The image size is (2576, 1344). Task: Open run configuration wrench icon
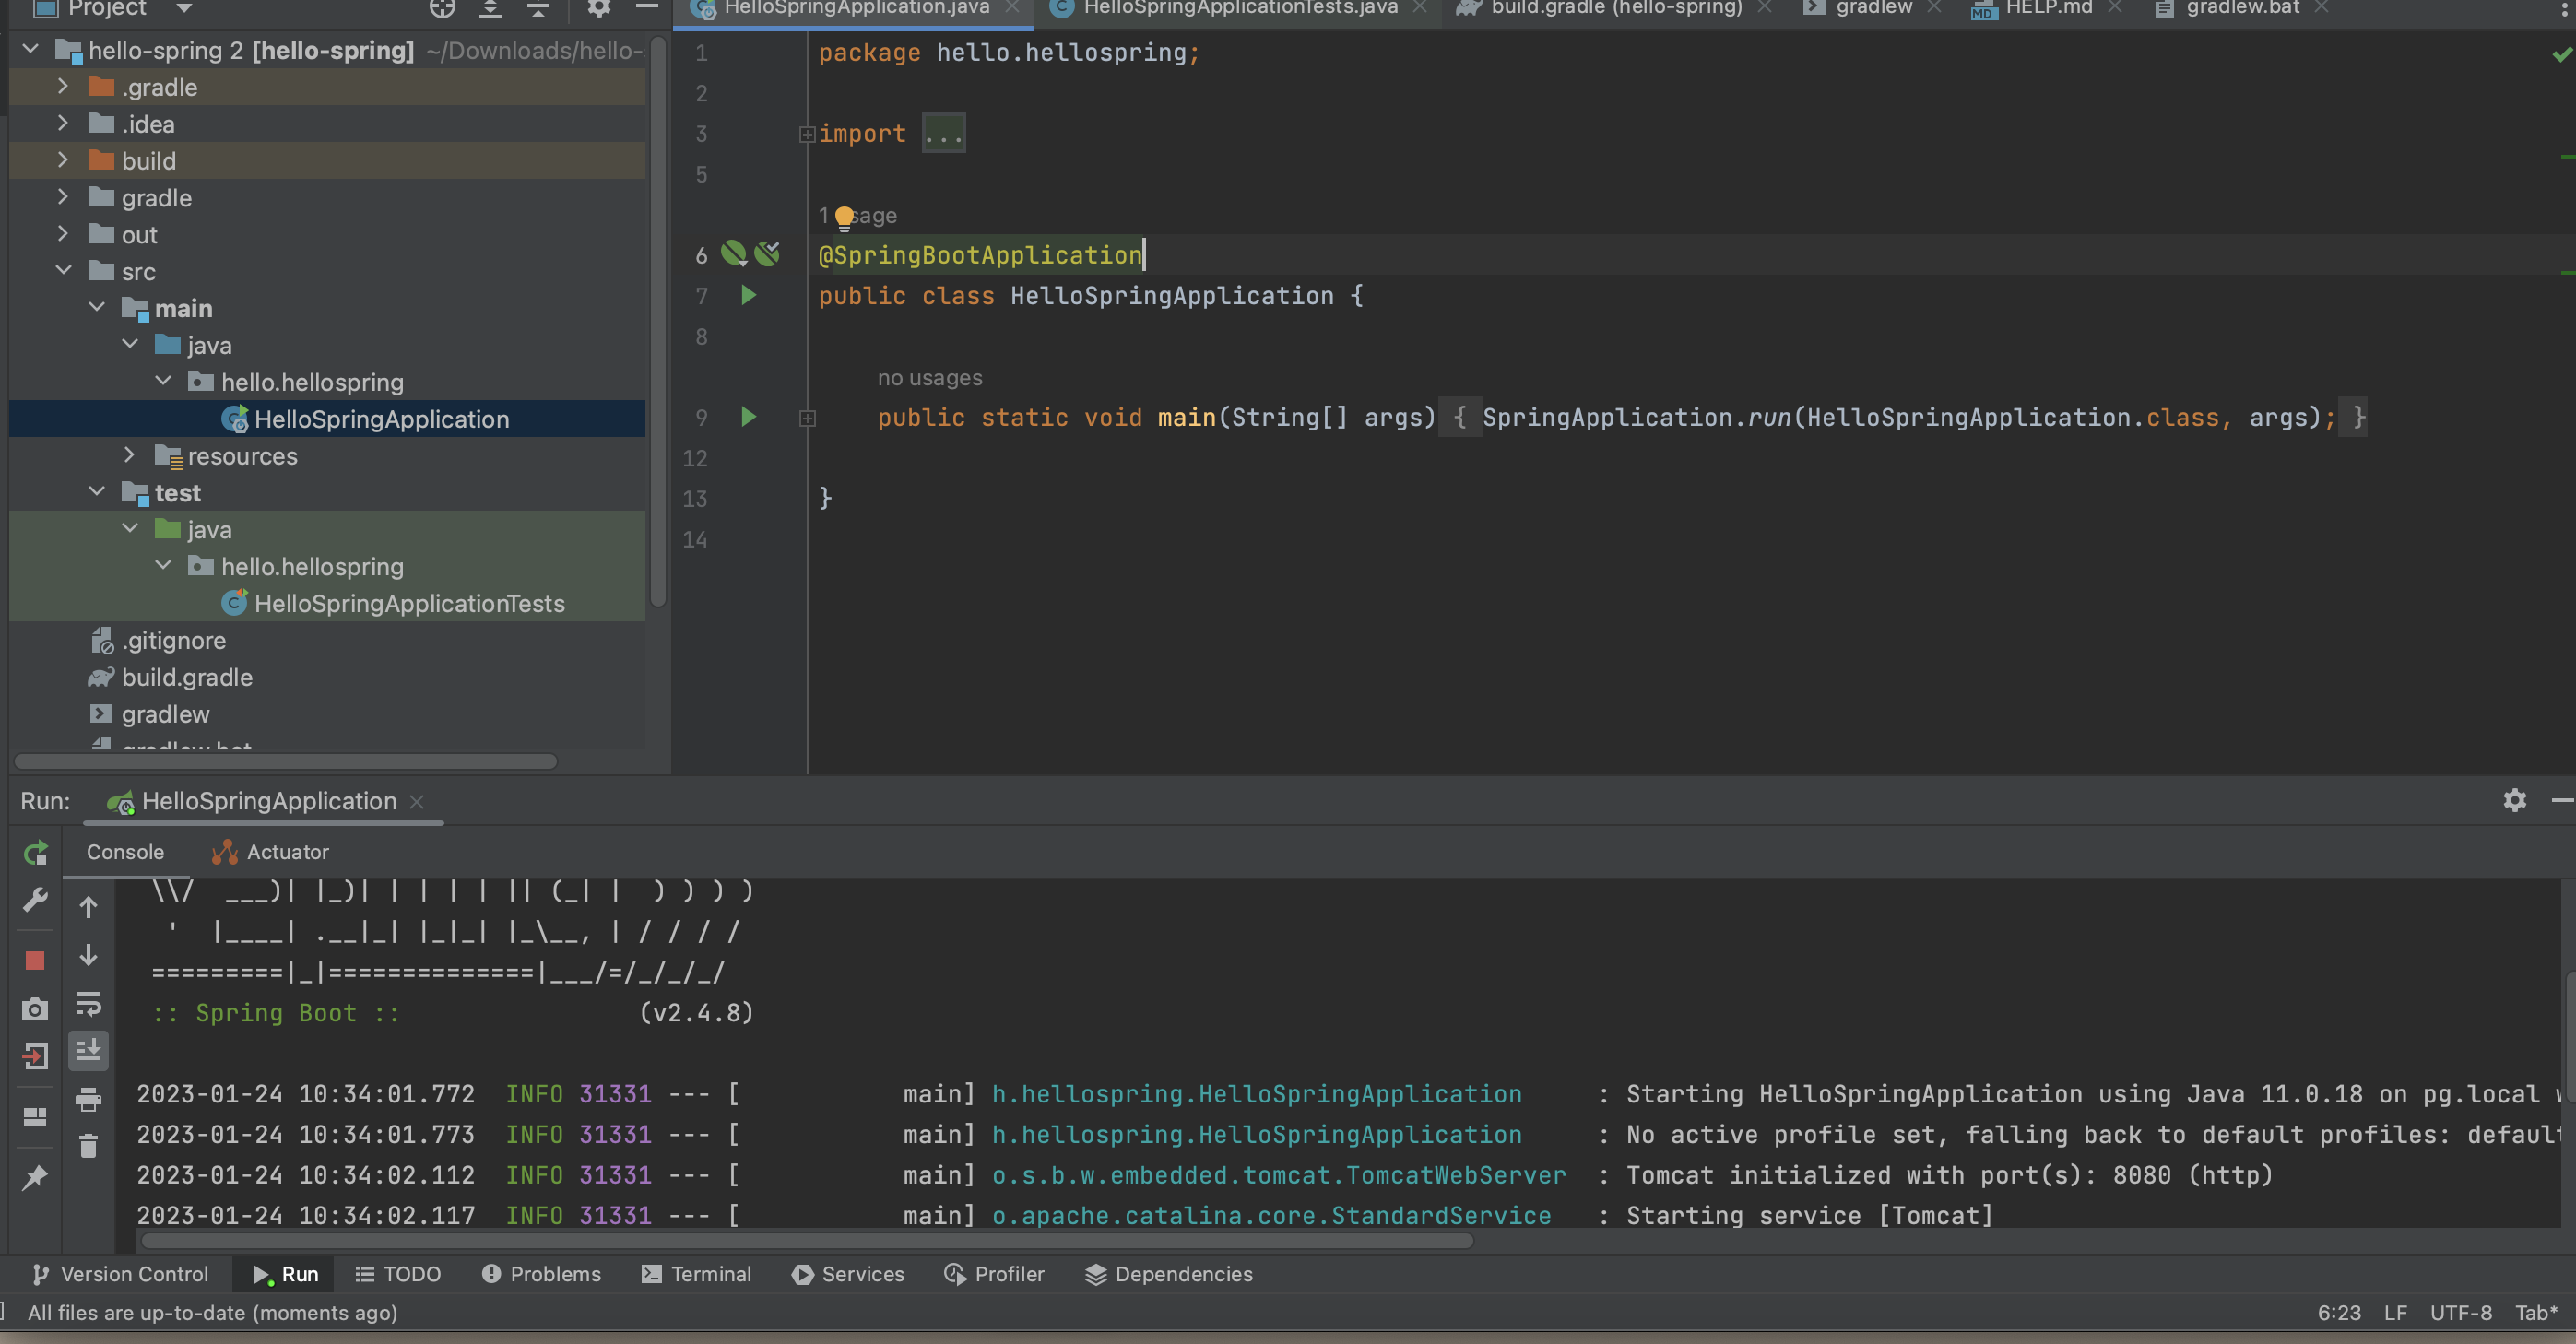pyautogui.click(x=35, y=901)
